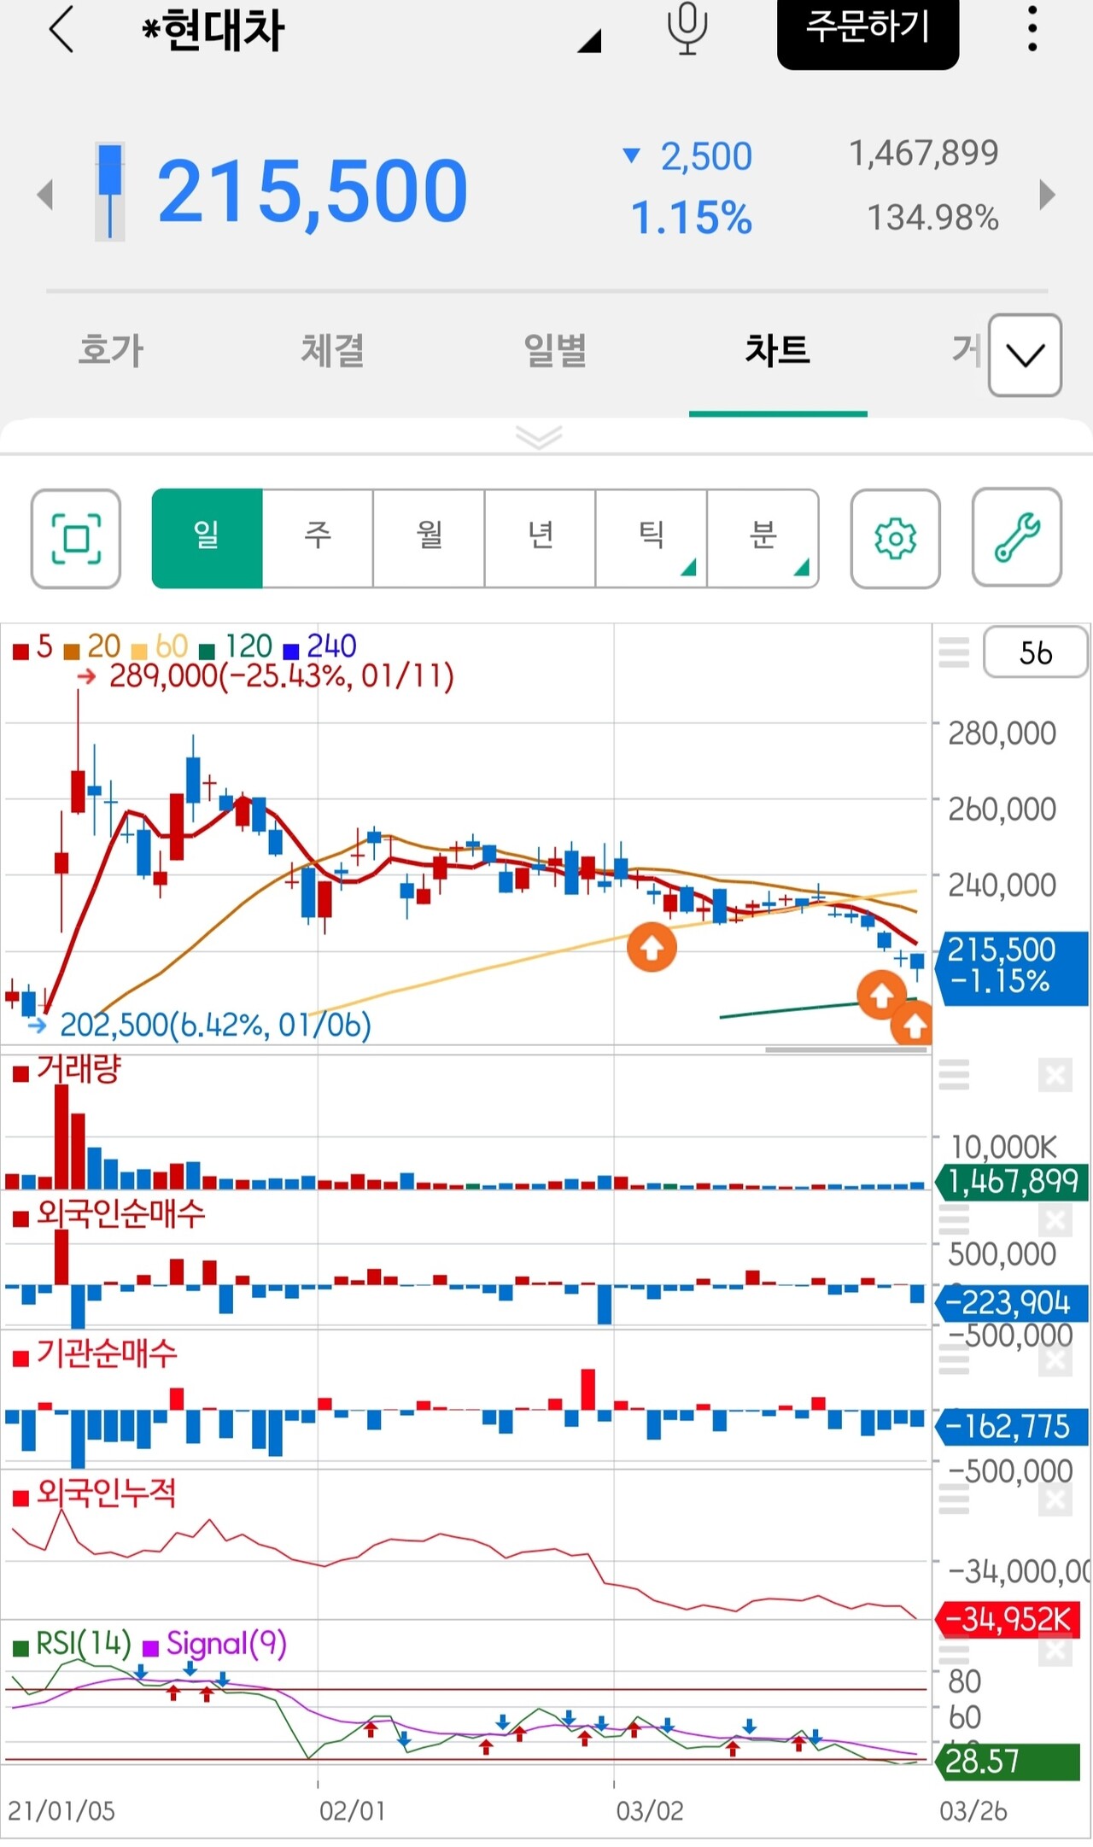This screenshot has height=1847, width=1093.
Task: Switch chart to 월 monthly period
Action: click(x=429, y=538)
